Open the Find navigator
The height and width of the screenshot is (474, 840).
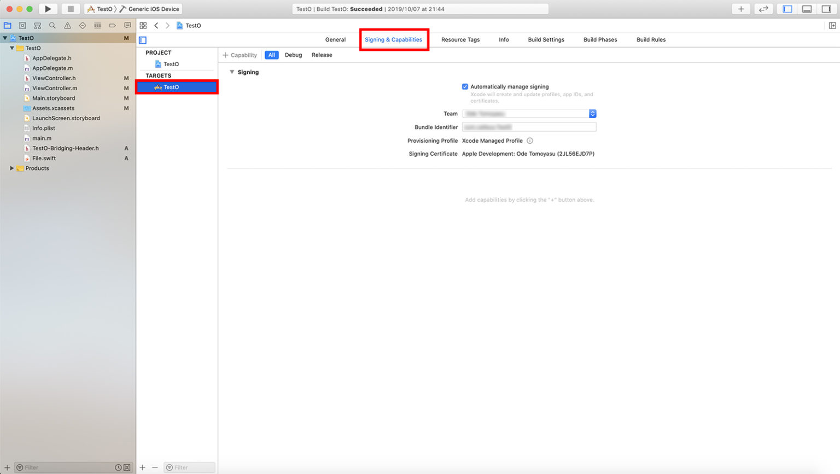52,25
